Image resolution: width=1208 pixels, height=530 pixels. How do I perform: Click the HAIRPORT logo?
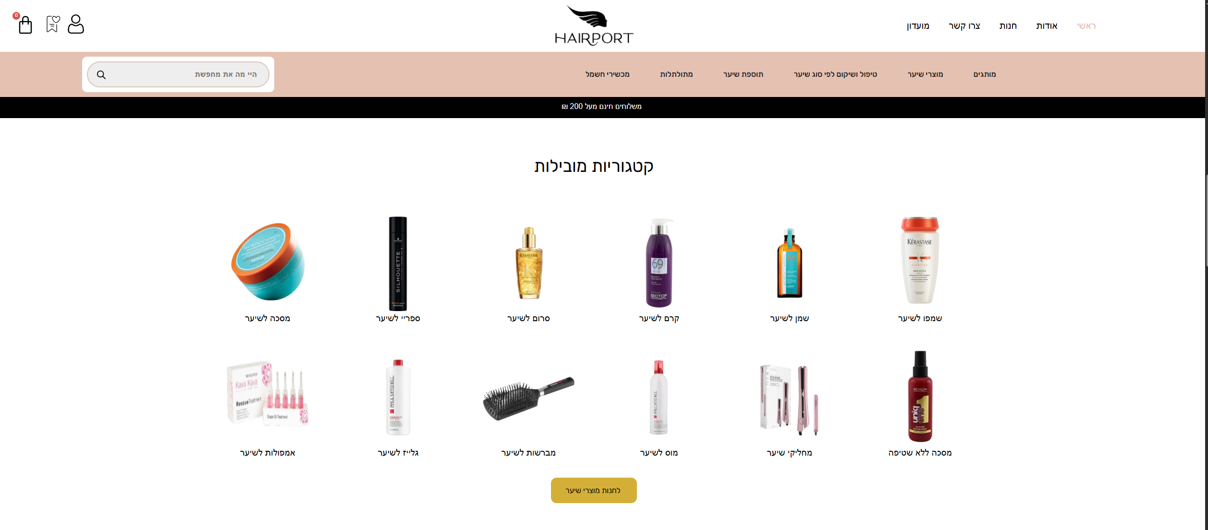pos(594,25)
